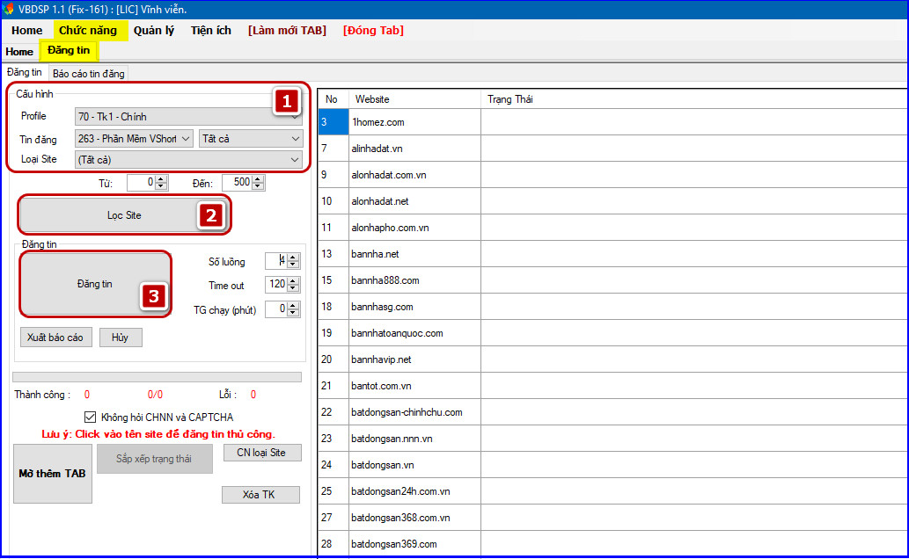Viewport: 909px width, 559px height.
Task: Select the alonhadat.net row
Action: coord(612,201)
